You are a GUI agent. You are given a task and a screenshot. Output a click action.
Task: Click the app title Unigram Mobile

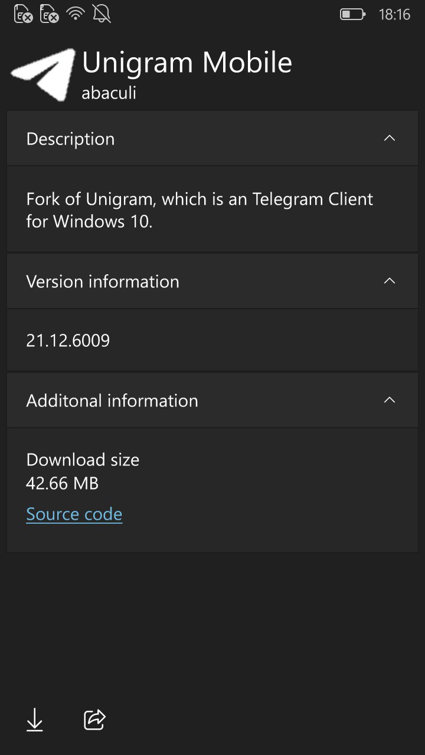(x=188, y=63)
